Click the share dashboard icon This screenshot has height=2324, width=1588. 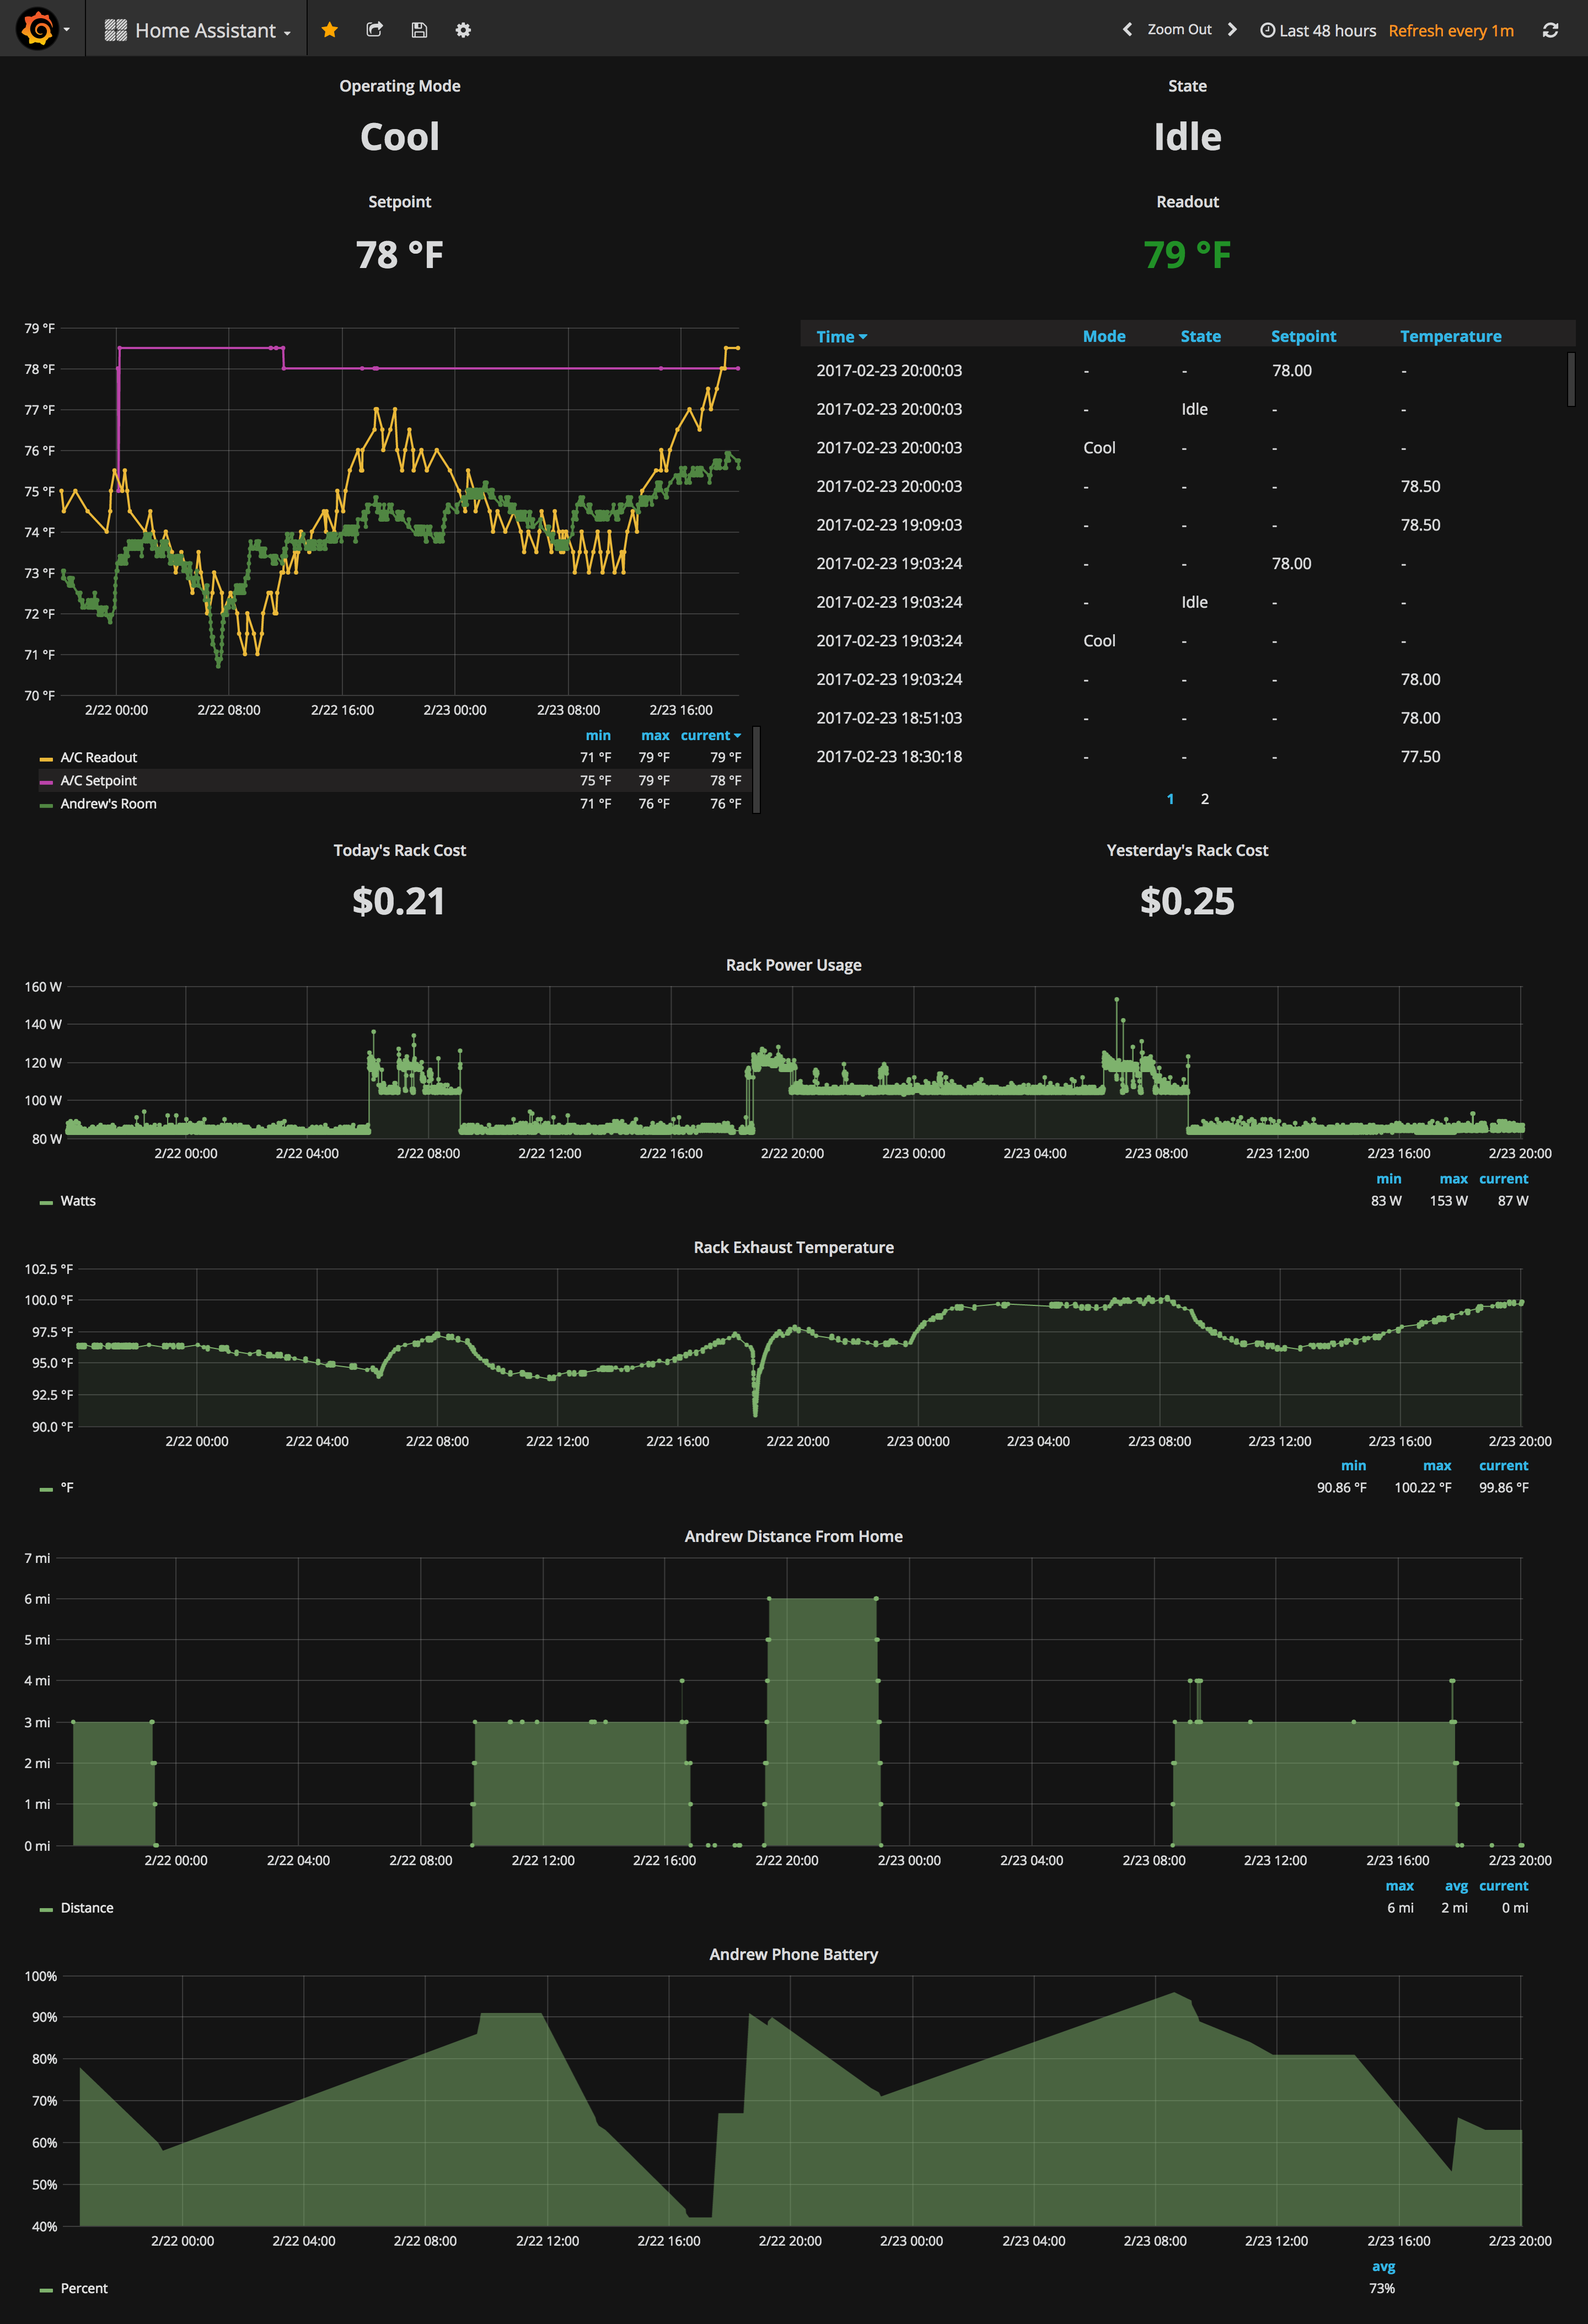[374, 30]
